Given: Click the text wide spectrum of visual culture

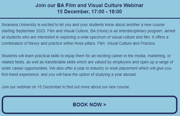Looking at the screenshot, I should [107, 37].
